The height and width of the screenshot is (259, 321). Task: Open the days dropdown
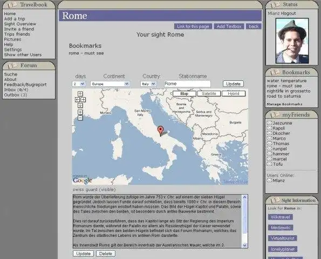coord(79,84)
